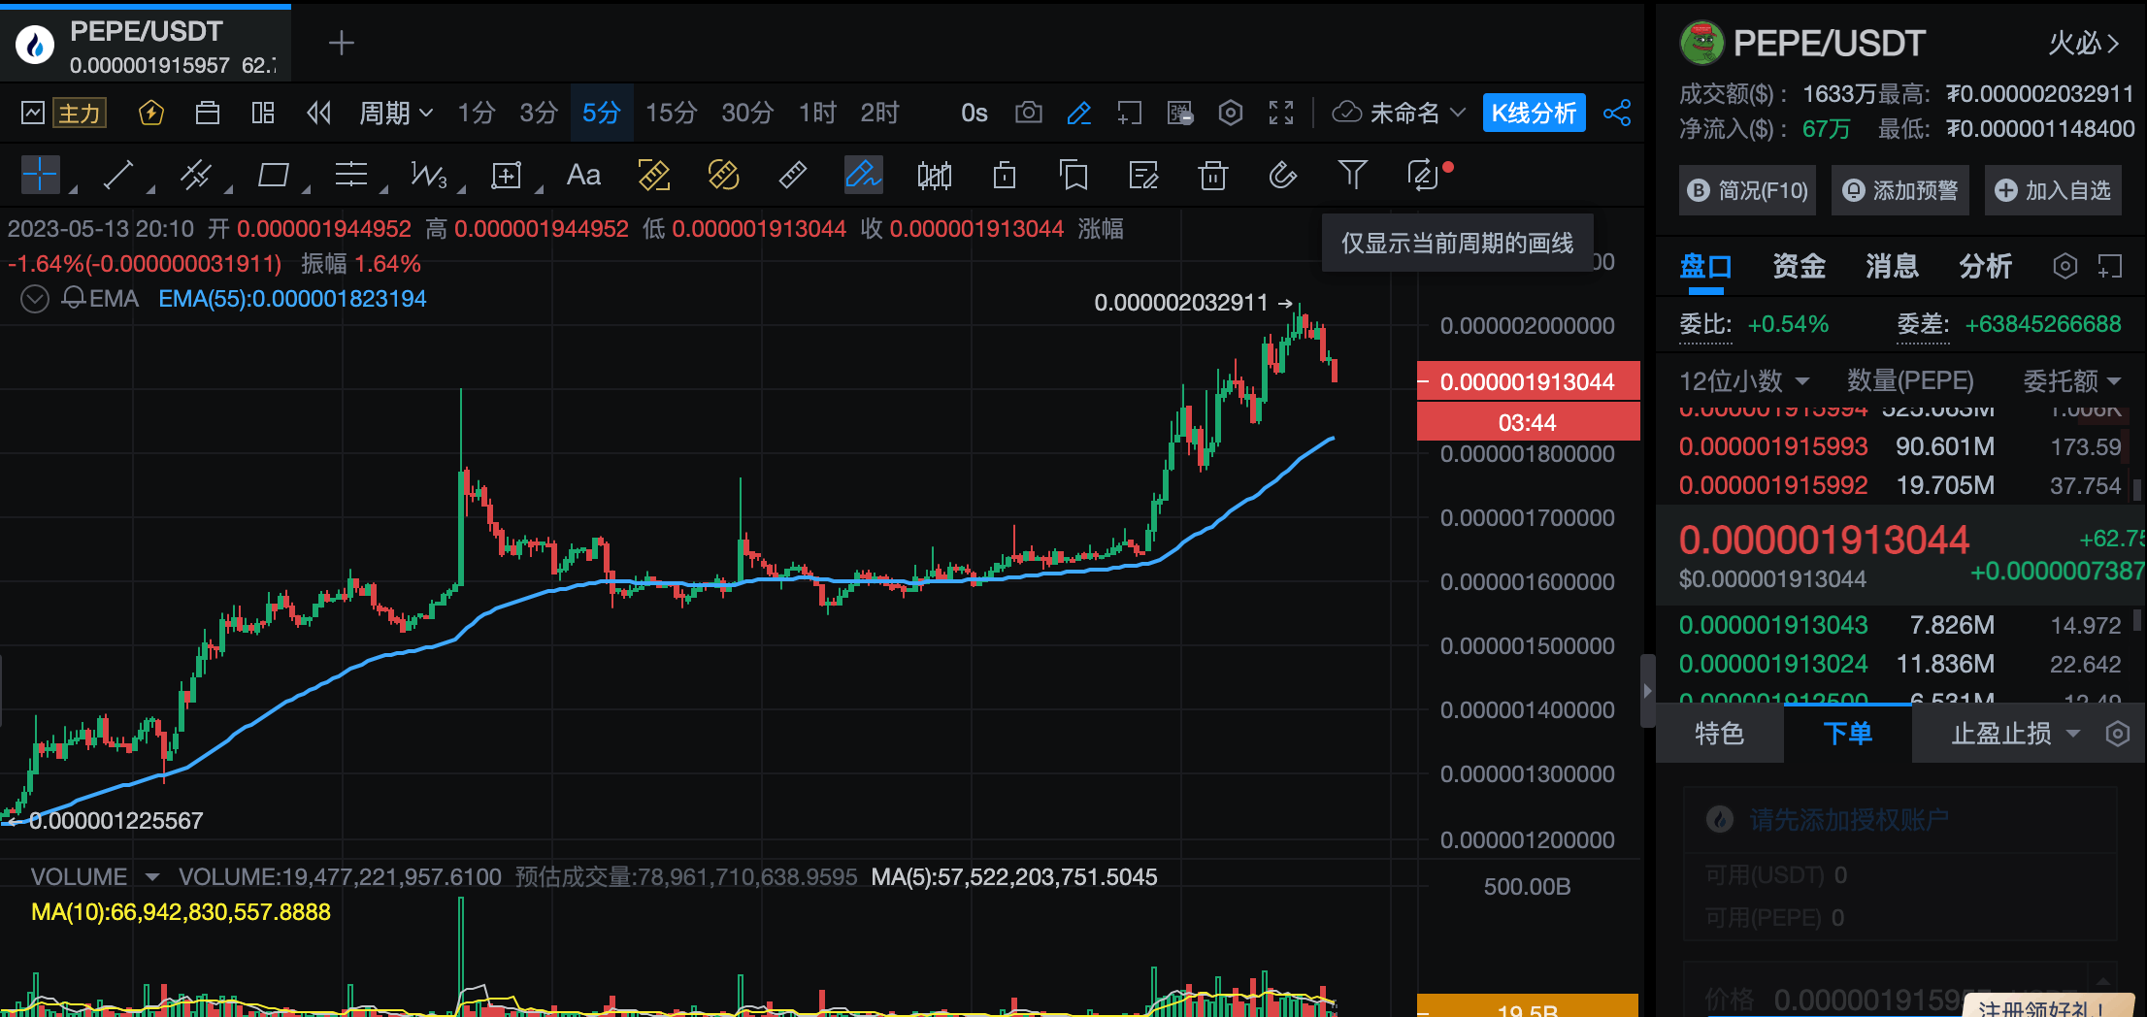Expand the 周期 period dropdown
Viewport: 2147px width, 1017px height.
[x=396, y=114]
